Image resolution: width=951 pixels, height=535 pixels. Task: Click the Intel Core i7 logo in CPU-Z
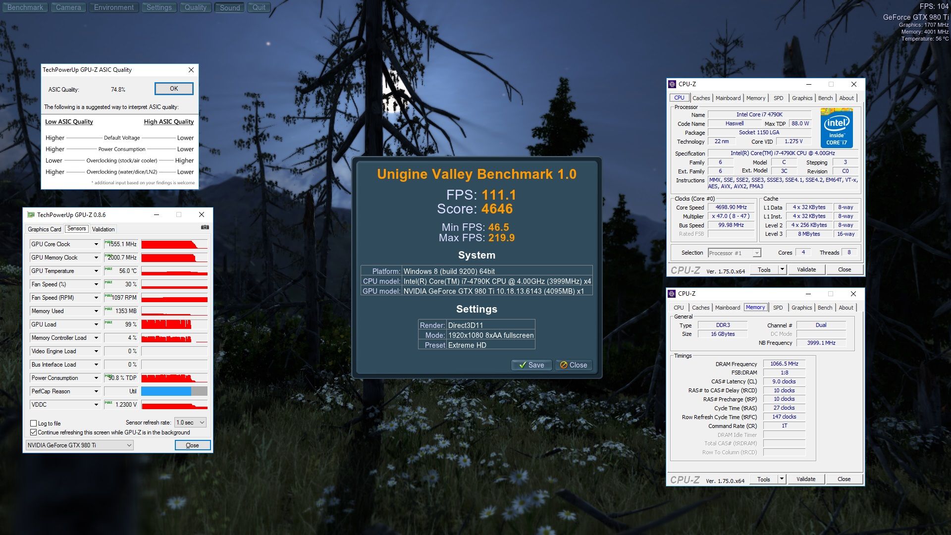coord(837,128)
